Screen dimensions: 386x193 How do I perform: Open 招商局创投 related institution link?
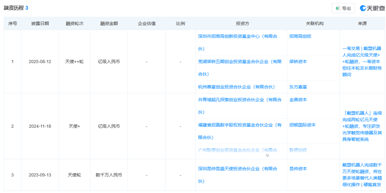pos(300,36)
